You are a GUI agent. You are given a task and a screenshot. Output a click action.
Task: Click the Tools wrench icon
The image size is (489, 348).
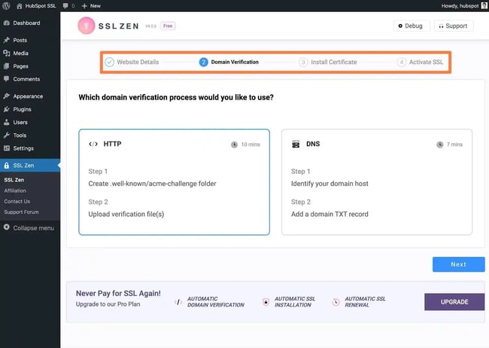(x=6, y=136)
